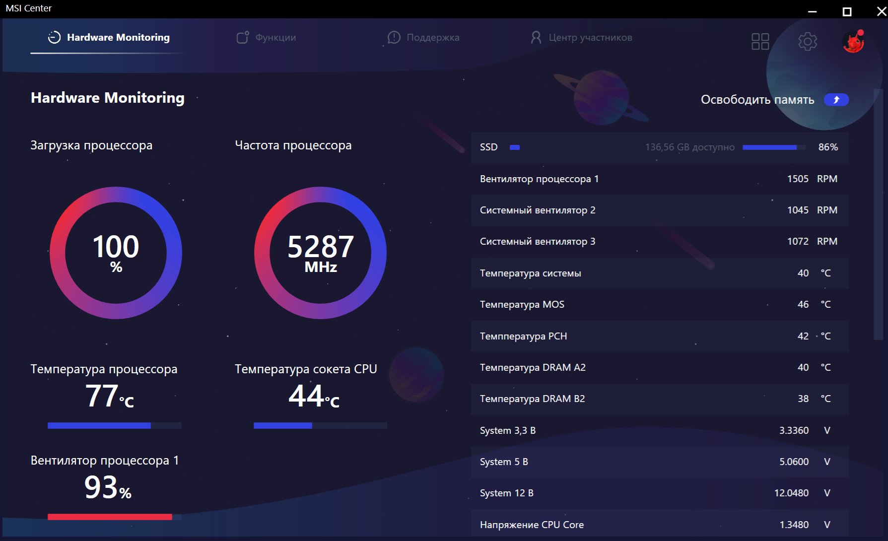
Task: Click the Hardware Monitoring clock icon
Action: tap(54, 37)
